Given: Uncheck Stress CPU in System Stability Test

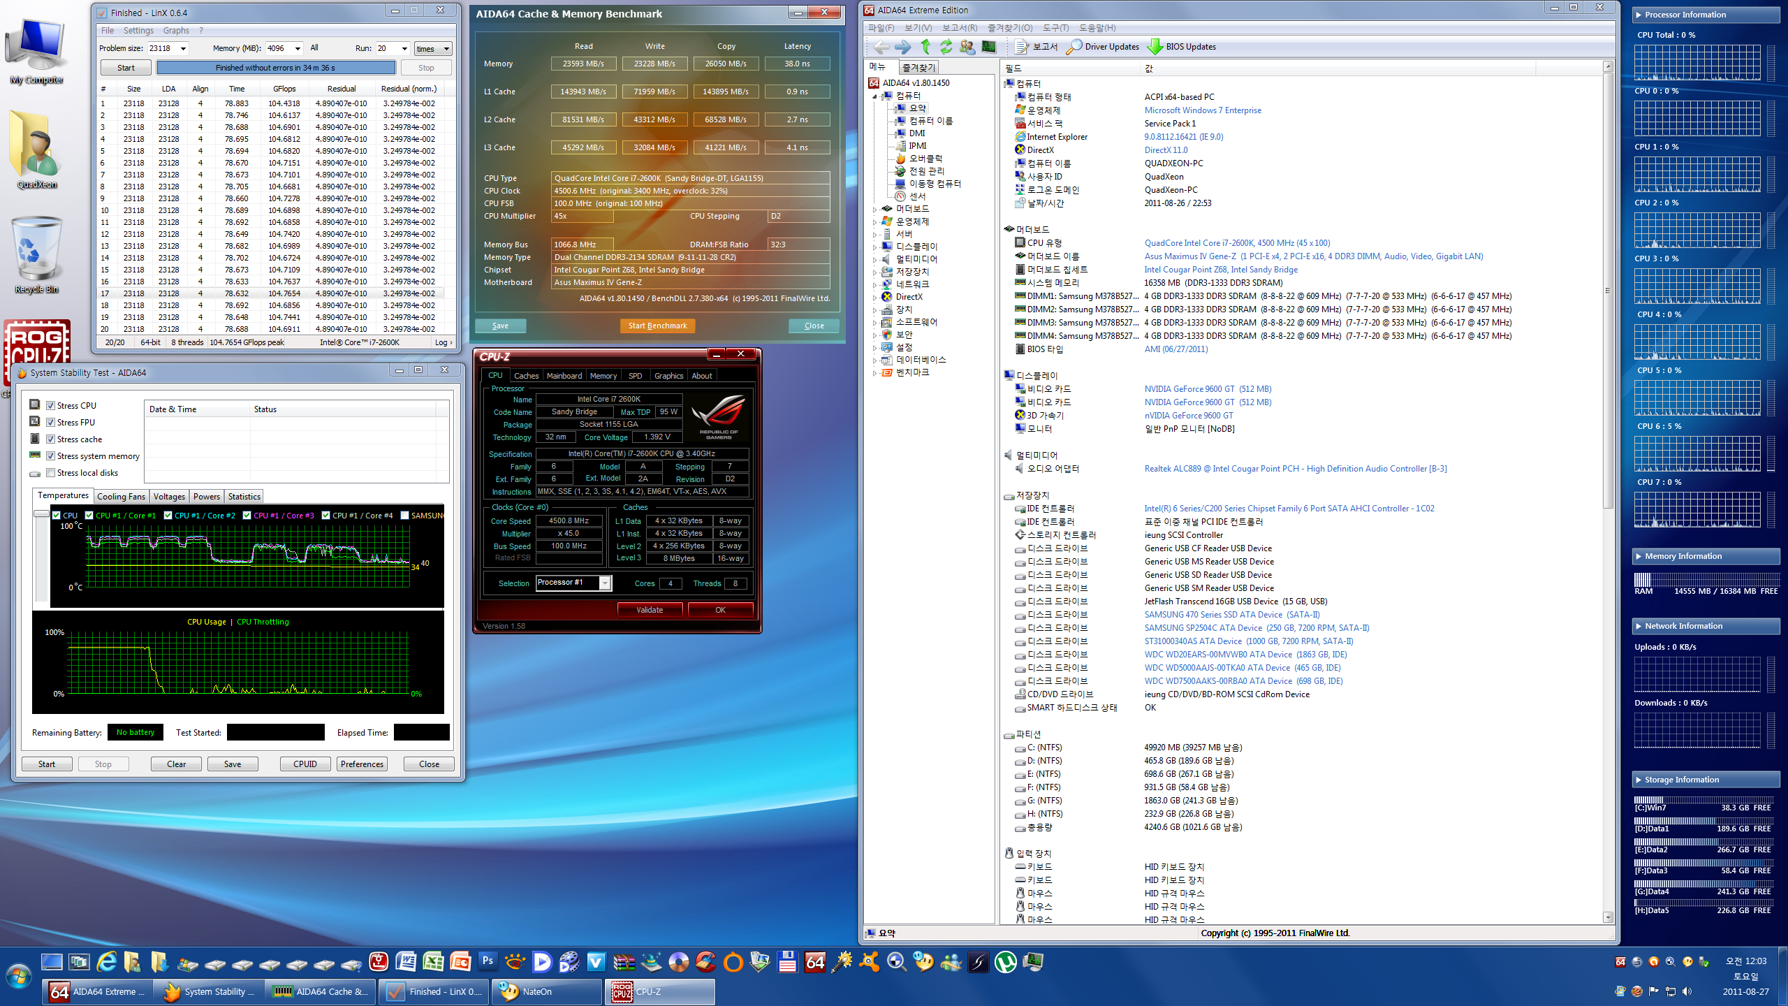Looking at the screenshot, I should pos(50,405).
